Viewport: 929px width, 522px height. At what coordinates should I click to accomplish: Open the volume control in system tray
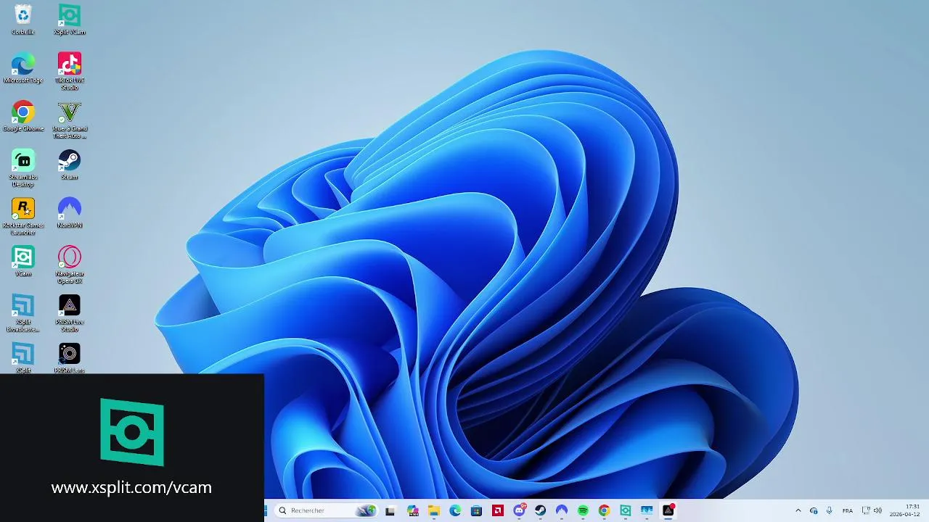[877, 510]
